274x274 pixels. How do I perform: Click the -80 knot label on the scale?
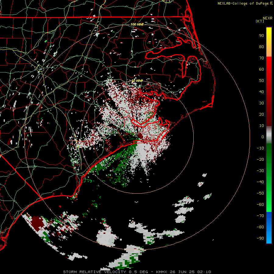tap(260, 227)
